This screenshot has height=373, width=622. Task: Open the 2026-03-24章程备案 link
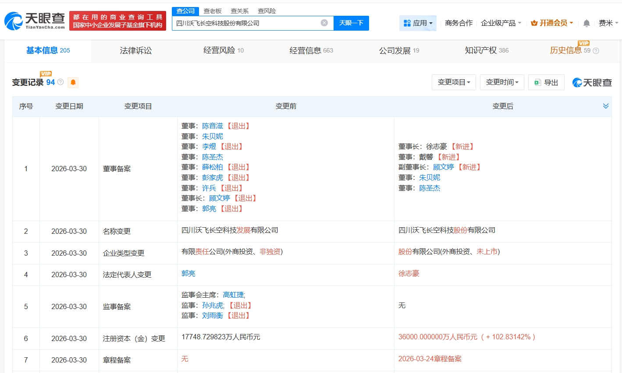click(430, 359)
